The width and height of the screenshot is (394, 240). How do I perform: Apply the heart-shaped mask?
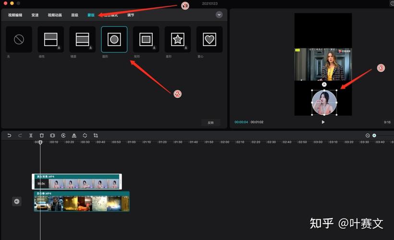tap(209, 39)
